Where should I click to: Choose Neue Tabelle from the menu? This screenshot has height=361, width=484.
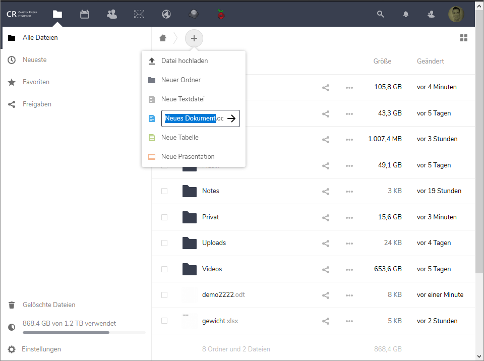180,137
